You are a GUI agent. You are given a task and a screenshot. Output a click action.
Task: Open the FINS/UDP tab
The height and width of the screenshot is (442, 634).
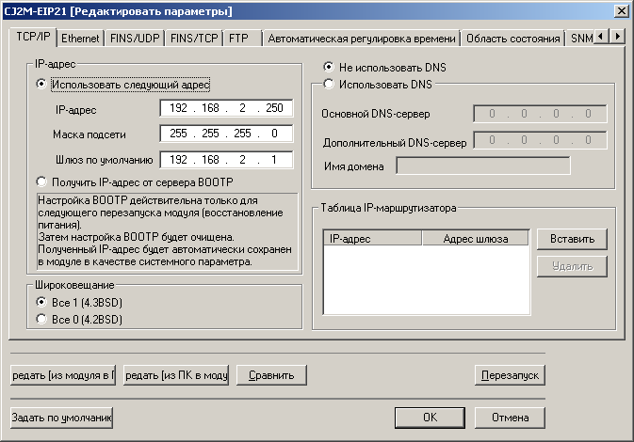point(137,39)
